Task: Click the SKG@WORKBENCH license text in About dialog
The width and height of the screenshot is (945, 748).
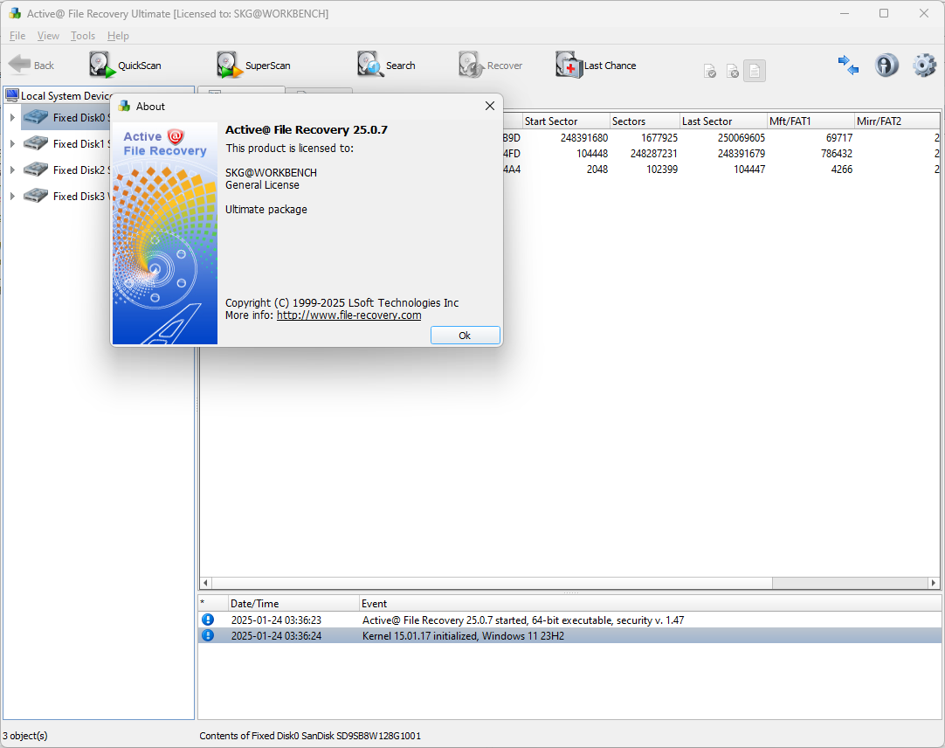Action: 272,172
